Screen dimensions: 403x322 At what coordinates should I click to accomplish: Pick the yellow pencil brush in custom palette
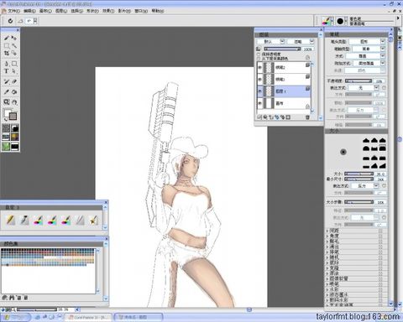click(x=10, y=221)
